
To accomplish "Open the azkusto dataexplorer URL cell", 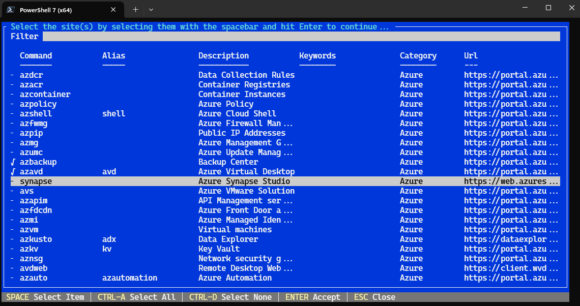I will pos(511,239).
